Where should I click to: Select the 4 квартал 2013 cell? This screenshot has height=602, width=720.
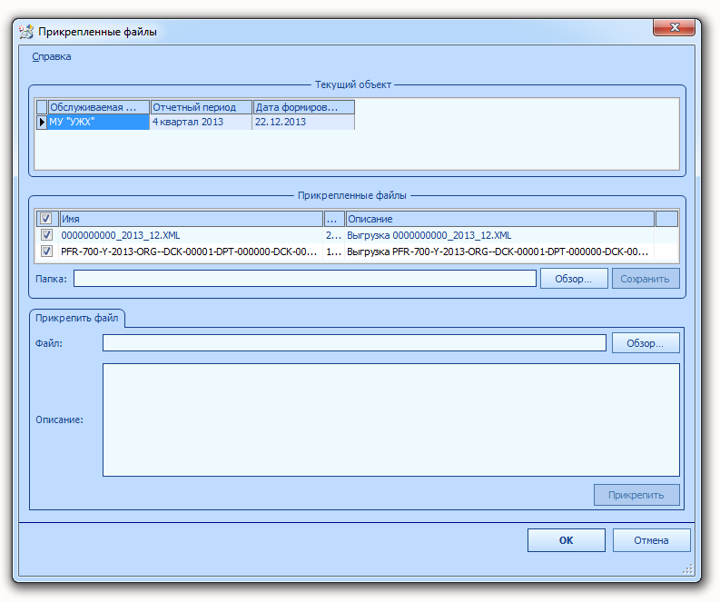tap(202, 122)
